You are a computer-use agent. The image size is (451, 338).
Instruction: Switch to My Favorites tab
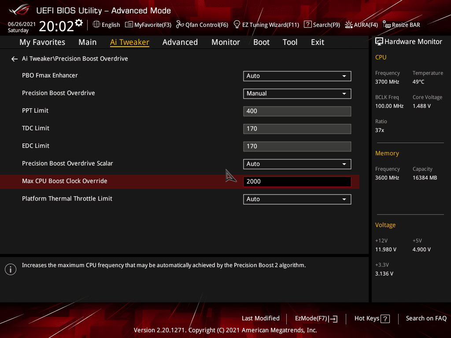42,42
